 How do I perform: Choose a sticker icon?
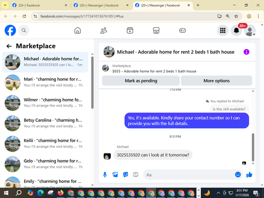tap(126, 175)
